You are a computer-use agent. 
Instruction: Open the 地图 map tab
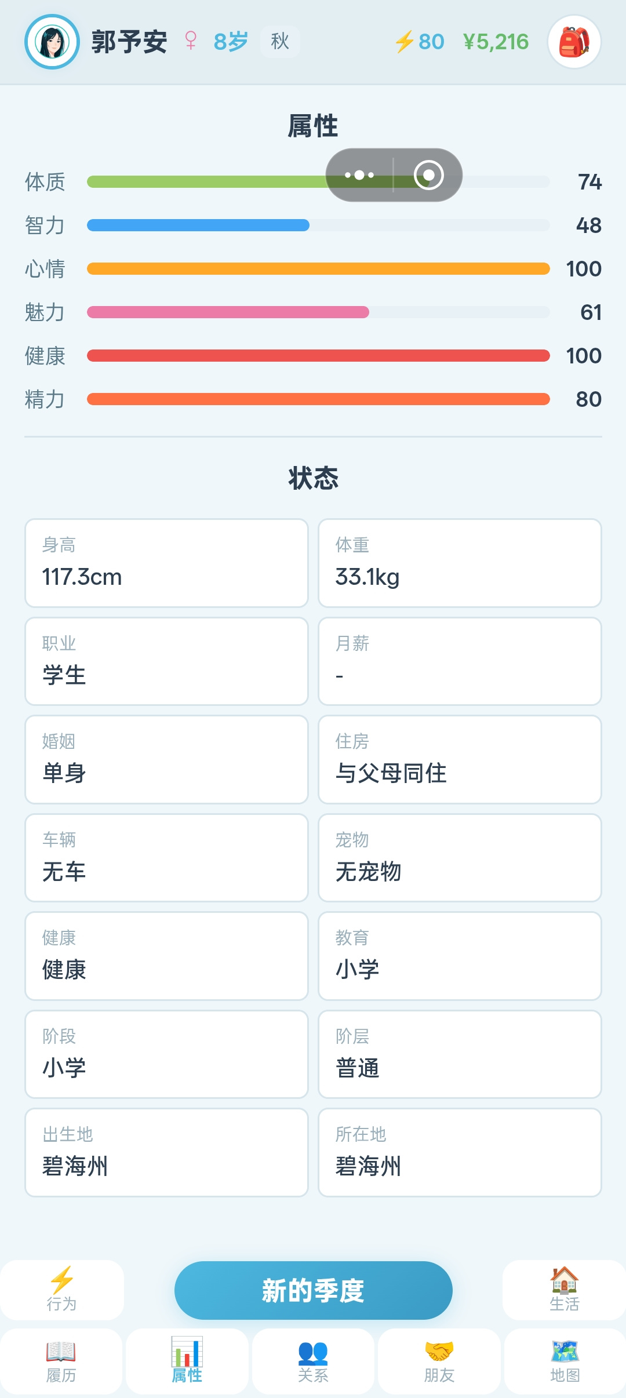pyautogui.click(x=565, y=1361)
